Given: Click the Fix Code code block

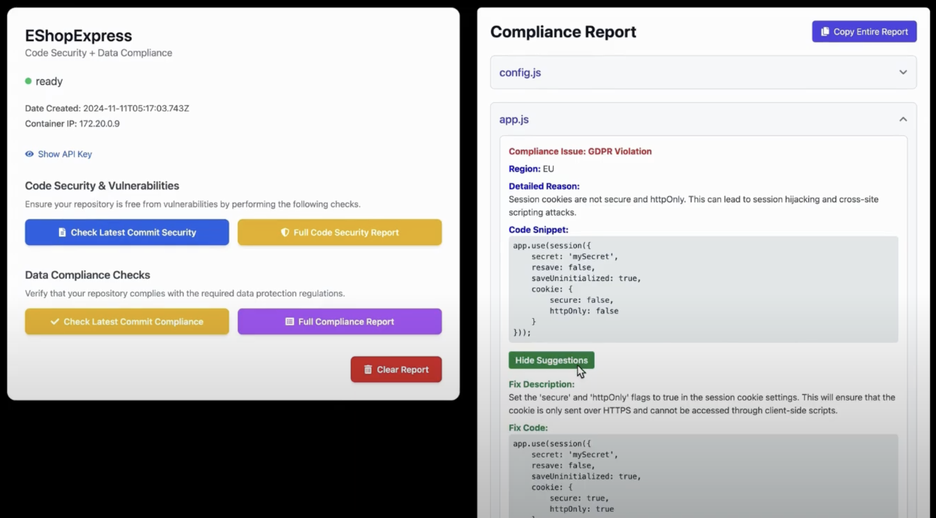Looking at the screenshot, I should point(703,476).
